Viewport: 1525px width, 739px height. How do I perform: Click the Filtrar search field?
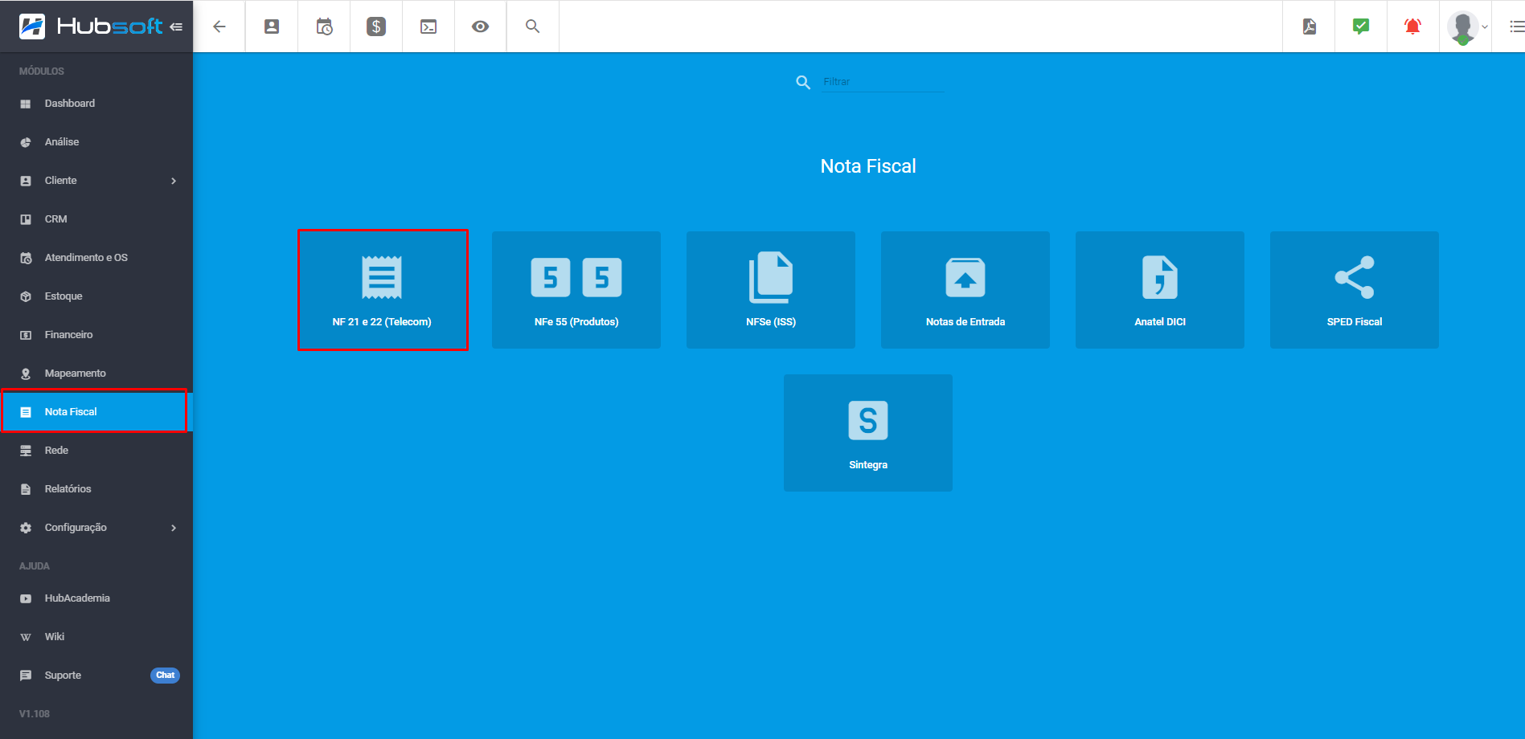pos(883,82)
